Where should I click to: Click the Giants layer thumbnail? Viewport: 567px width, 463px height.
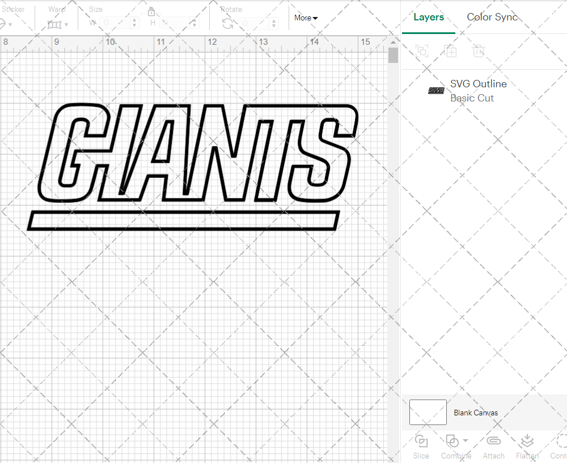435,90
